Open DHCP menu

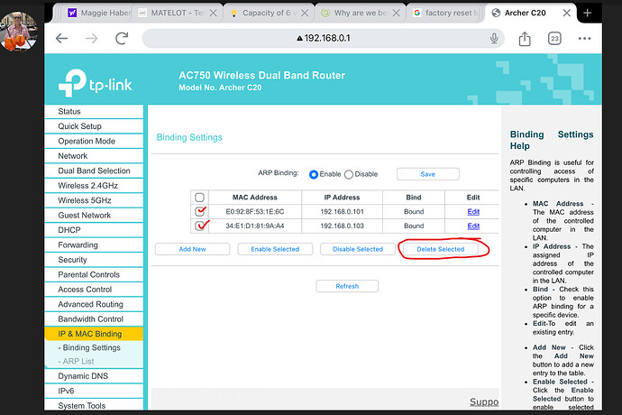[x=94, y=230]
